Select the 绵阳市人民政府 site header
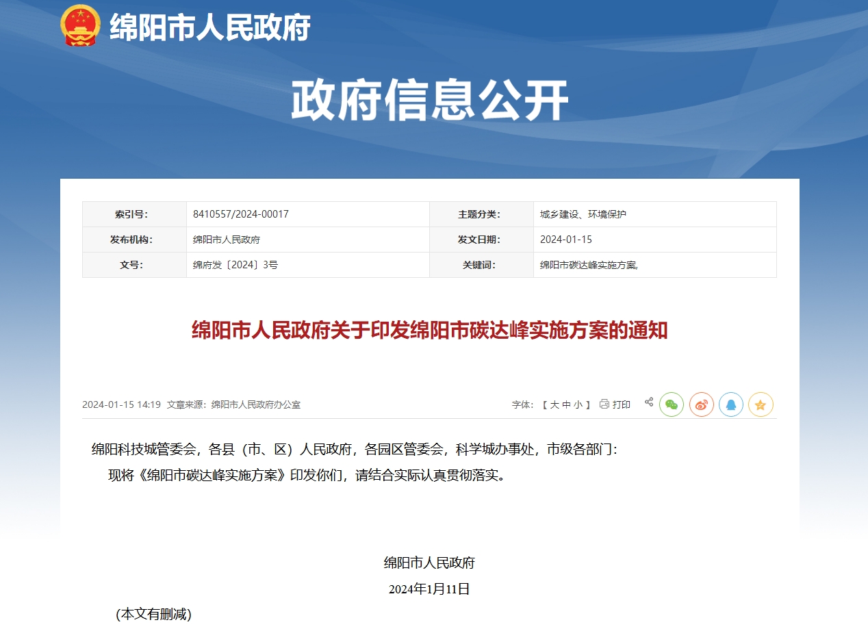The height and width of the screenshot is (631, 868). [209, 27]
